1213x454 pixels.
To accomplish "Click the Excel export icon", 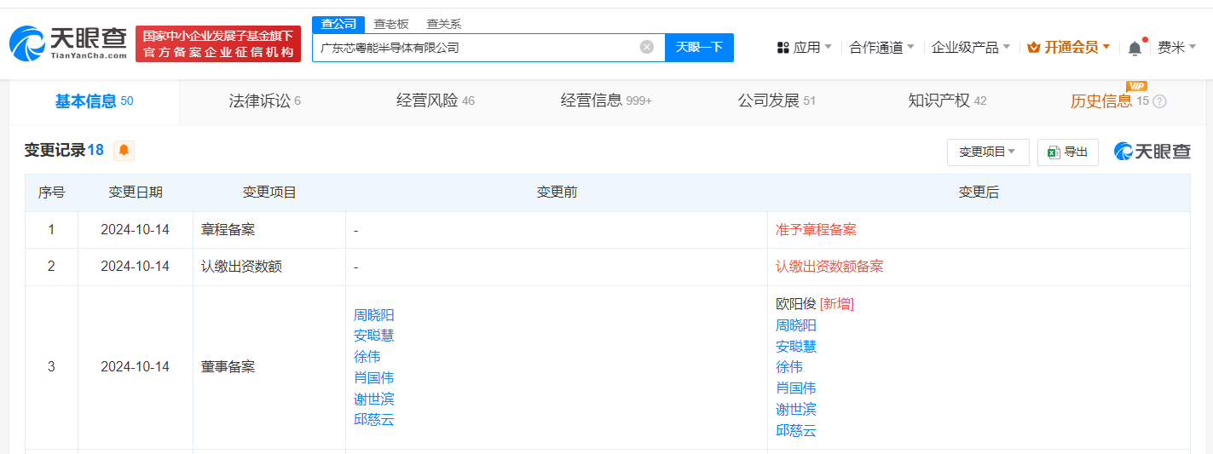I will click(x=1054, y=152).
